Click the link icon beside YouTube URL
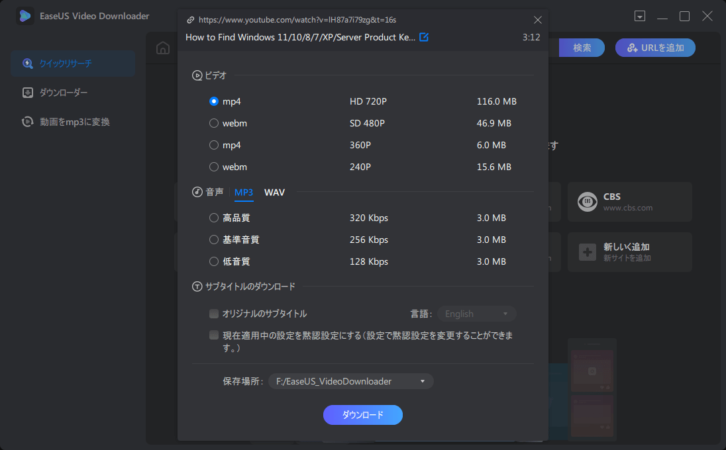Screen dimensions: 726x450 [191, 20]
